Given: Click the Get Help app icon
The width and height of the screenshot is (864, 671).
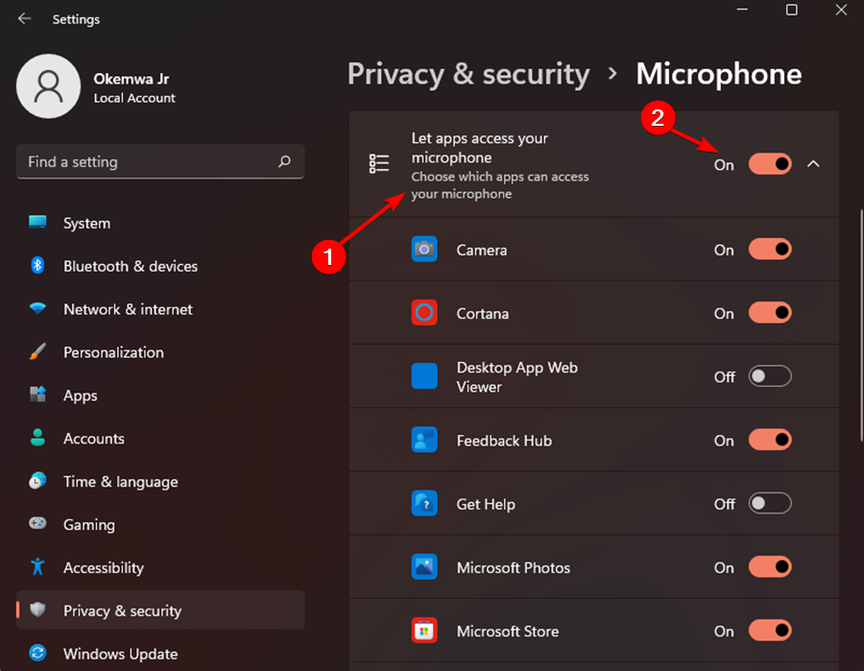Looking at the screenshot, I should click(x=424, y=504).
